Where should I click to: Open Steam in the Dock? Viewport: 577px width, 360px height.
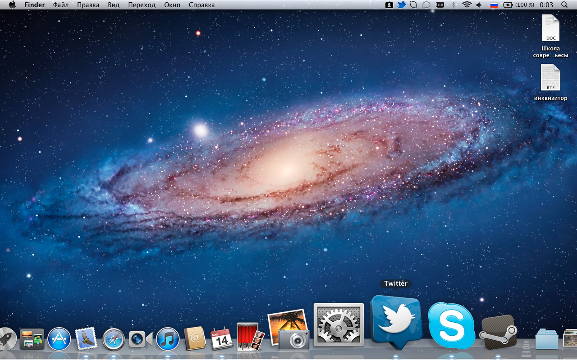(x=499, y=333)
